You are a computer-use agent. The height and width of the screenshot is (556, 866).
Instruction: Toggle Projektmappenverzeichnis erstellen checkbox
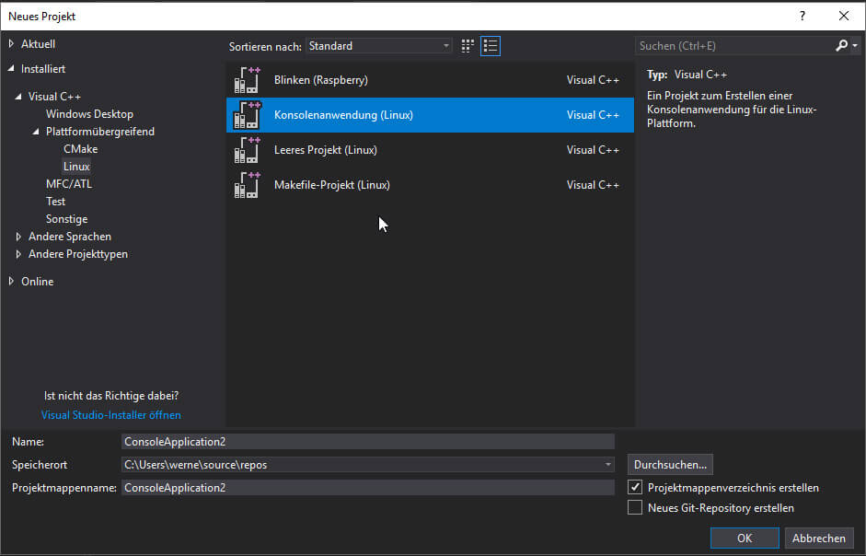[x=634, y=488]
